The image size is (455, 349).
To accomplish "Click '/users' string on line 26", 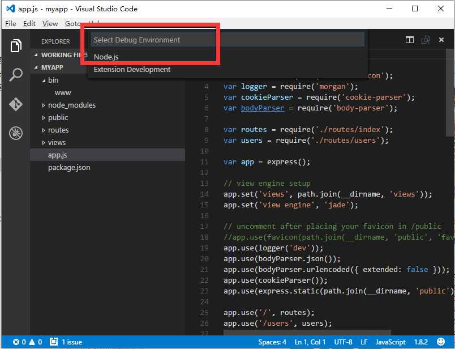I will (276, 323).
